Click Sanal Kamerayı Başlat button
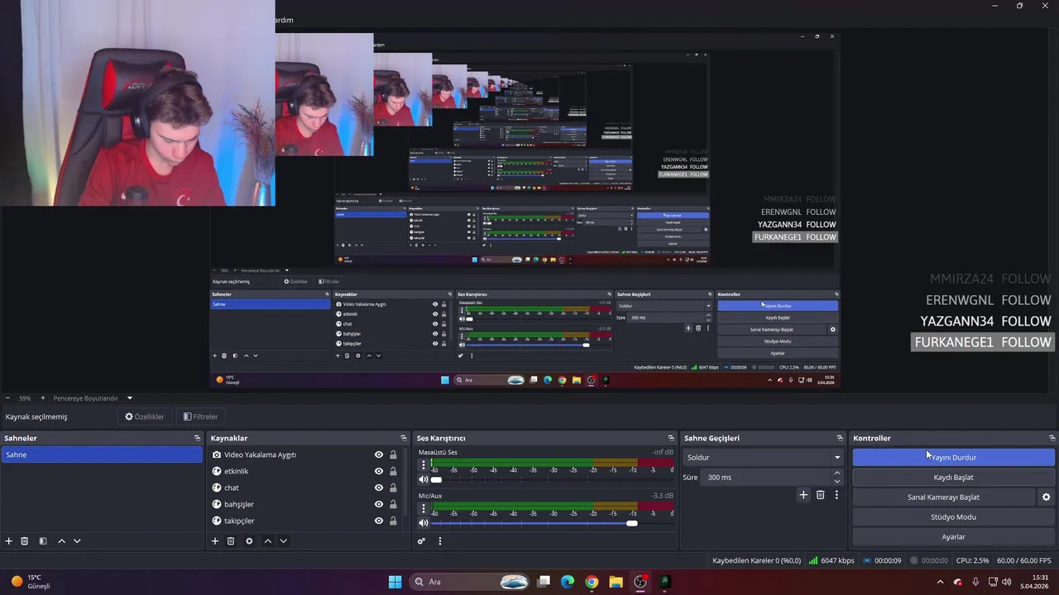Screen dimensions: 1059x595 click(x=943, y=497)
